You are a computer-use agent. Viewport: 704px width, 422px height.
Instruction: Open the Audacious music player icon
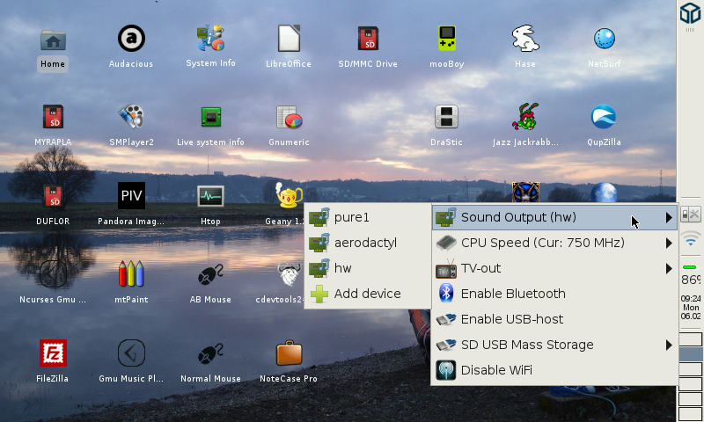coord(131,40)
